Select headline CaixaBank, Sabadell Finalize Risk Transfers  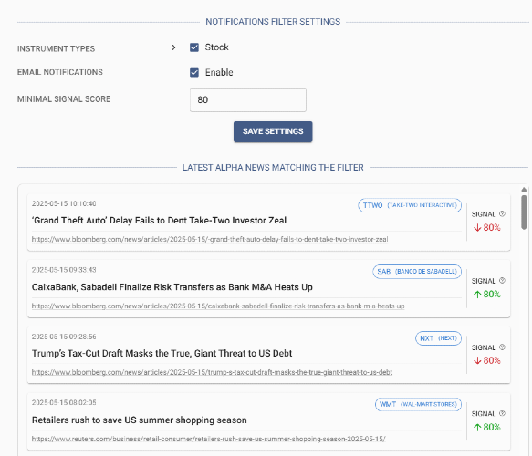click(x=172, y=287)
